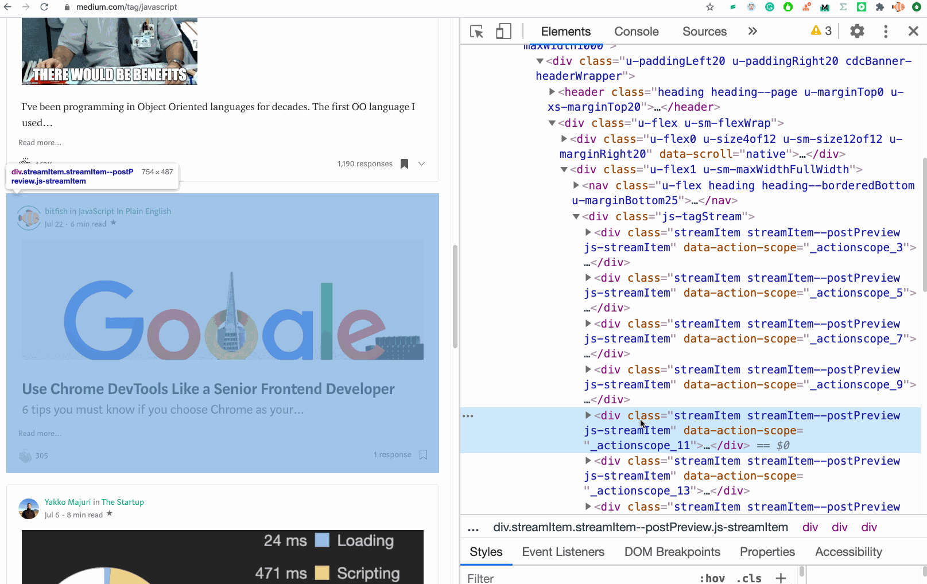Open The Startup publication link
Image resolution: width=927 pixels, height=584 pixels.
point(123,502)
